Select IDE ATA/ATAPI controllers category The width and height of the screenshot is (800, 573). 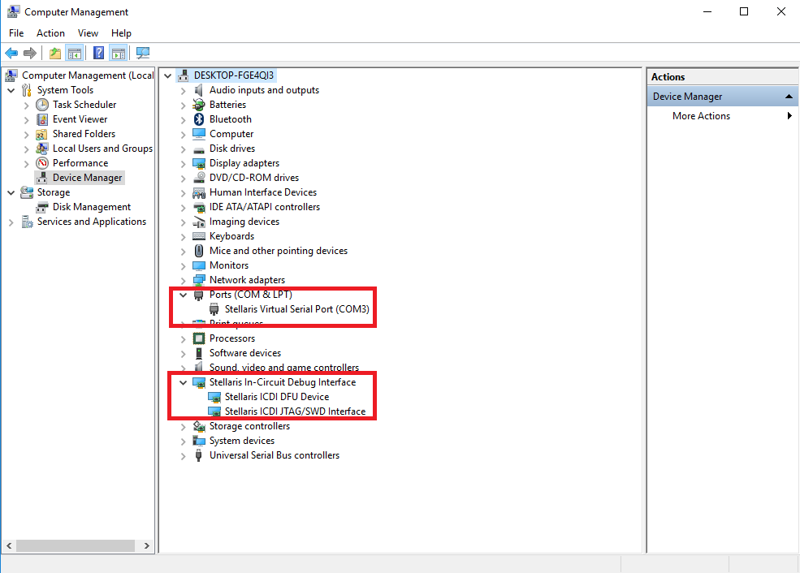[x=264, y=207]
